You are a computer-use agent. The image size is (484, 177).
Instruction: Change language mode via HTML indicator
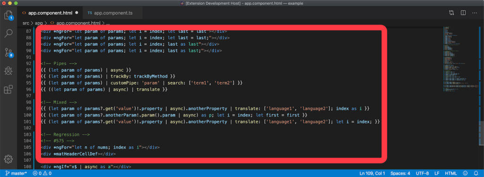click(451, 173)
